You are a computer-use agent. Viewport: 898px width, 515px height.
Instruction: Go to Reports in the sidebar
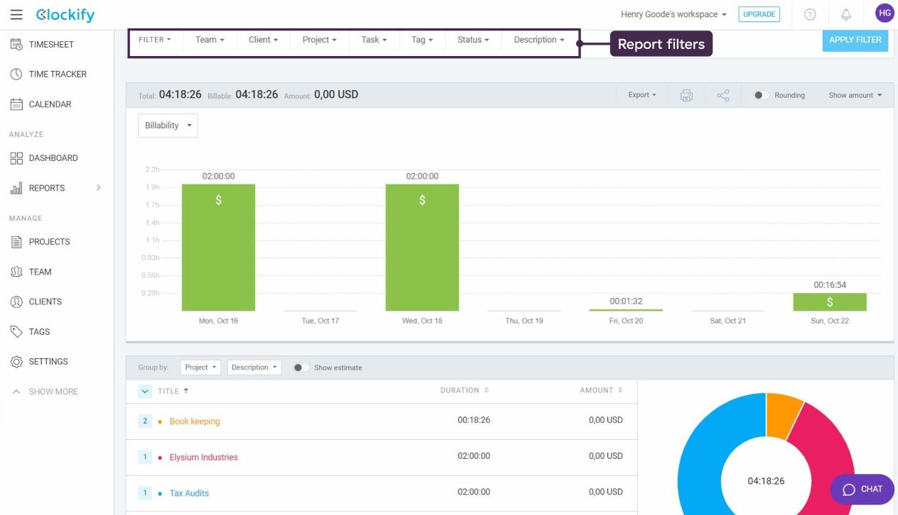[47, 188]
